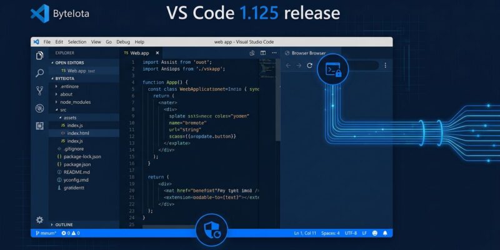The image size is (500, 250).
Task: Click Spaces: 4 indentation setting
Action: pyautogui.click(x=331, y=233)
